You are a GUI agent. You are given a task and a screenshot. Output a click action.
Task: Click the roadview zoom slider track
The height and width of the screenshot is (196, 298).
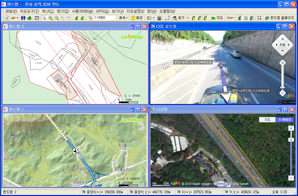(x=283, y=77)
